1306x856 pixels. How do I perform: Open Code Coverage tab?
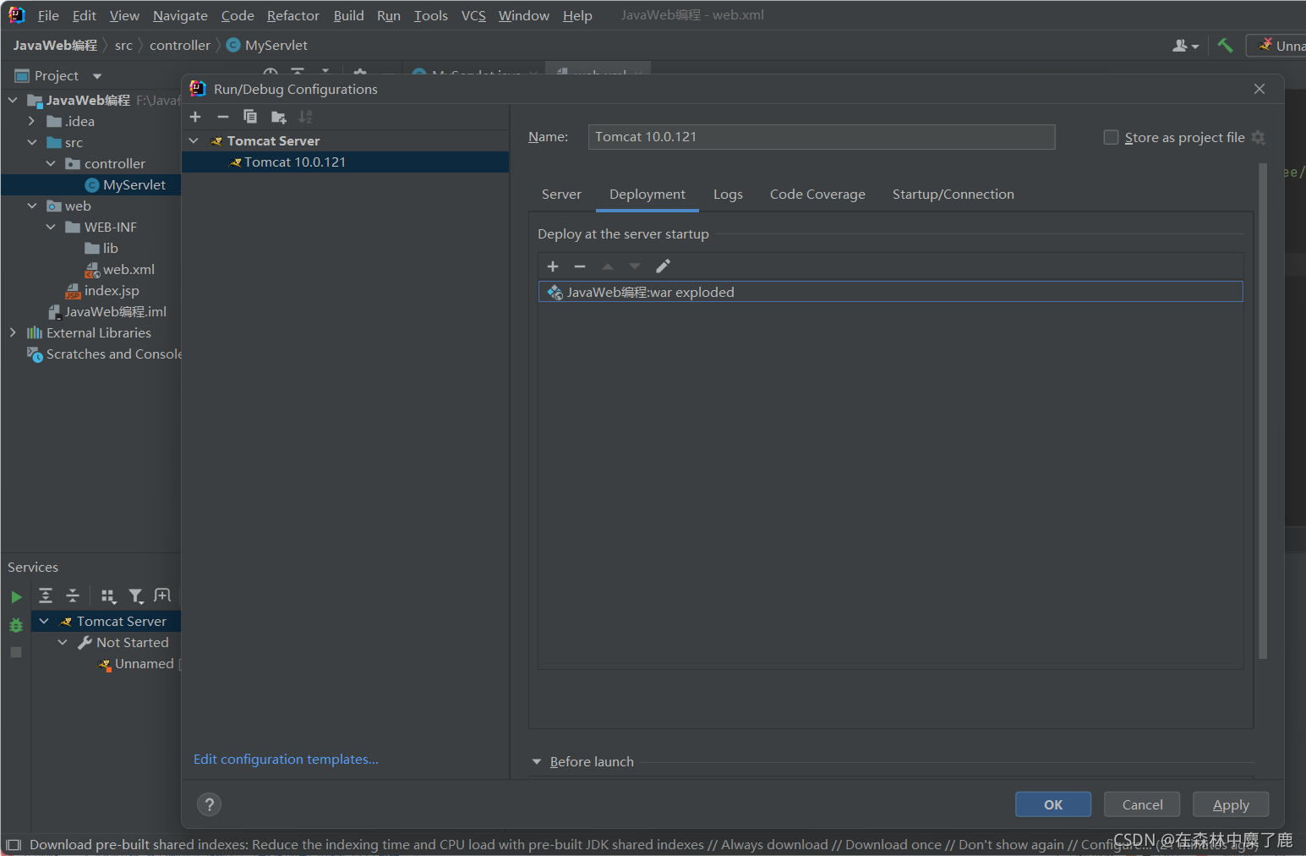coord(817,195)
